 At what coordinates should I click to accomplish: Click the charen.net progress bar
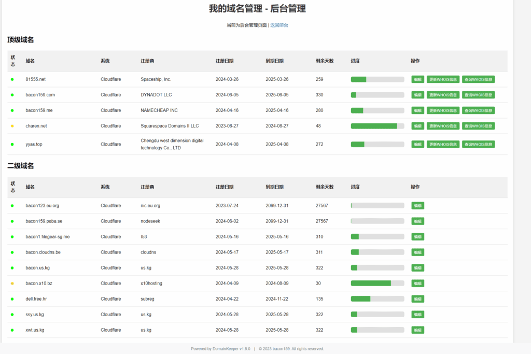[x=378, y=126]
